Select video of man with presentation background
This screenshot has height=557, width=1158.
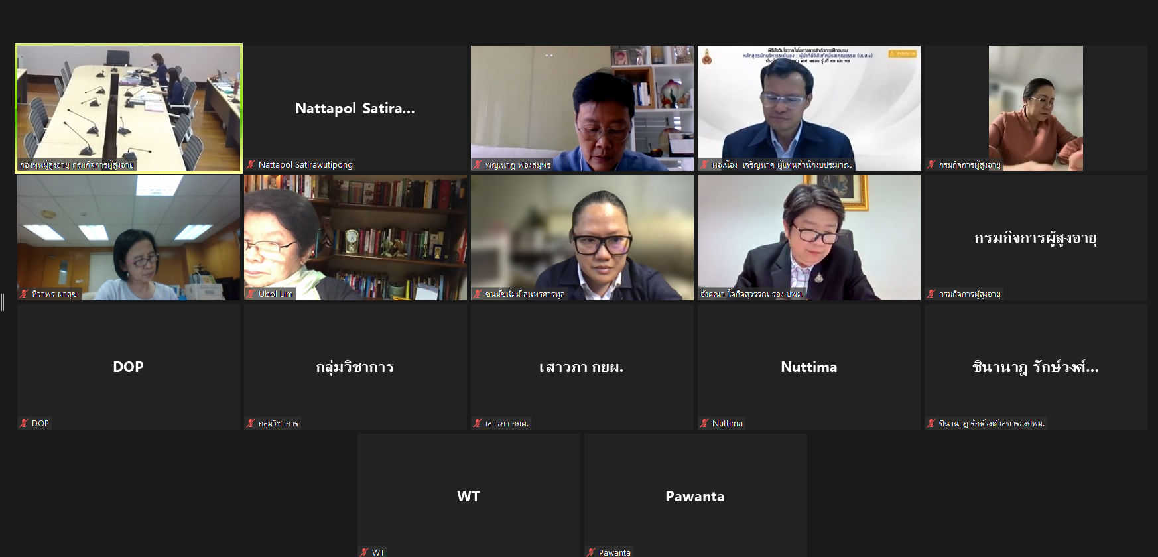(809, 108)
